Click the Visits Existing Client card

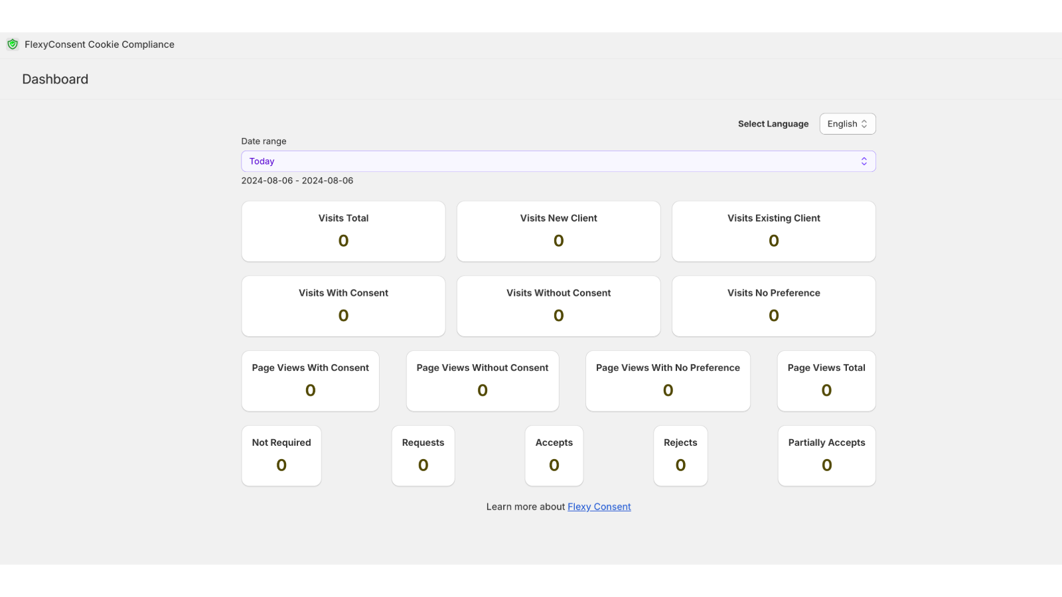point(773,231)
